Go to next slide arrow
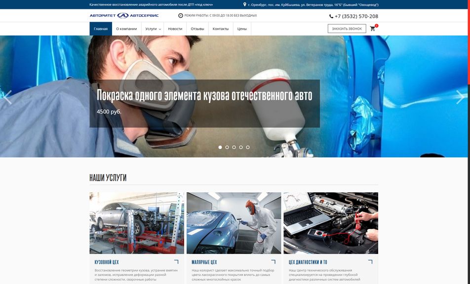Image resolution: width=470 pixels, height=284 pixels. [x=461, y=97]
